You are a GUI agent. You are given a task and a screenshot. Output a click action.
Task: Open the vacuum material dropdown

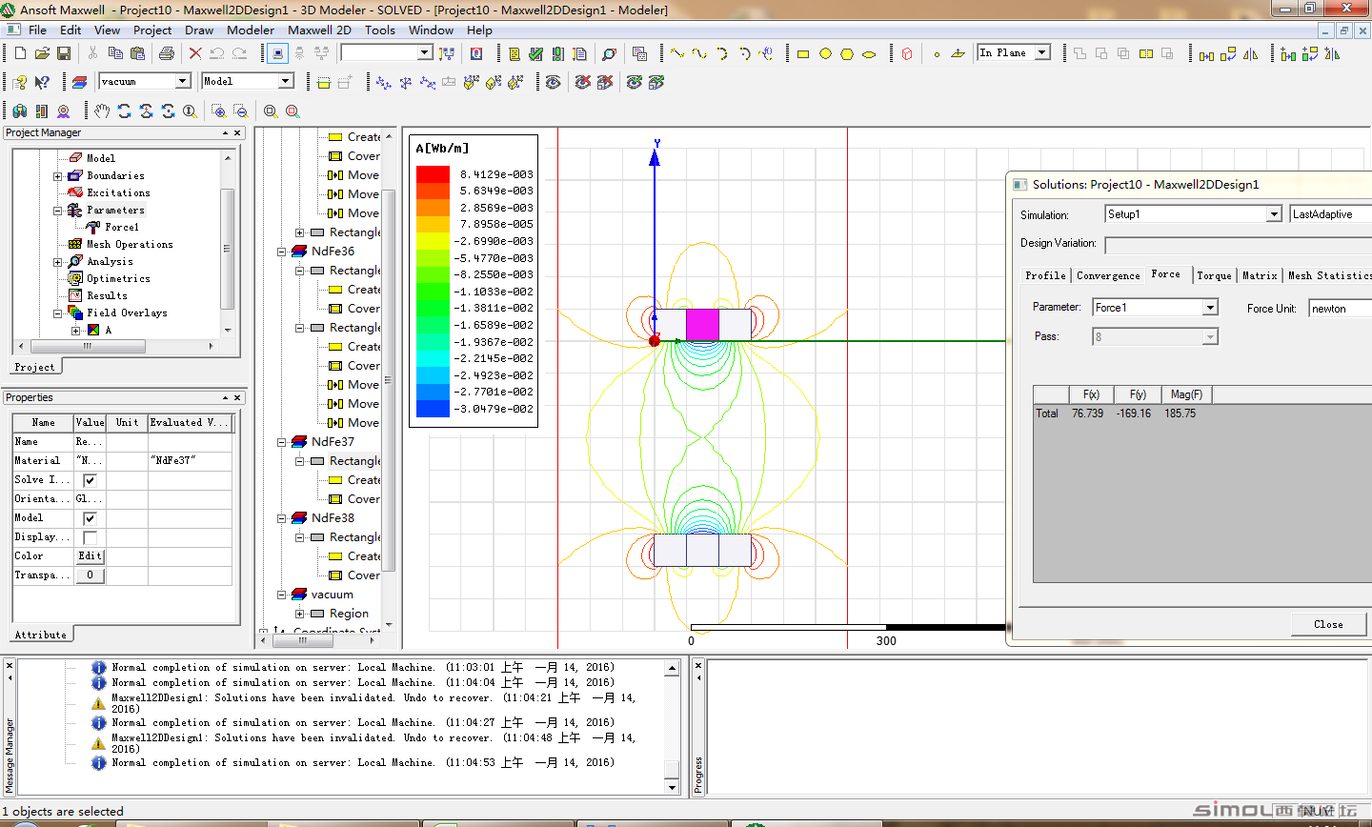(182, 82)
